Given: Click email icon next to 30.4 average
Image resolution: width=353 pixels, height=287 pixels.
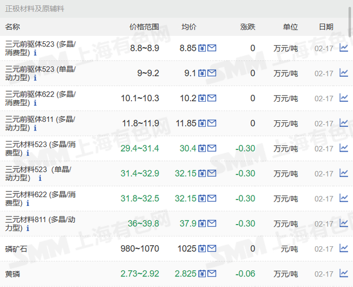Looking at the screenshot, I should click(212, 148).
